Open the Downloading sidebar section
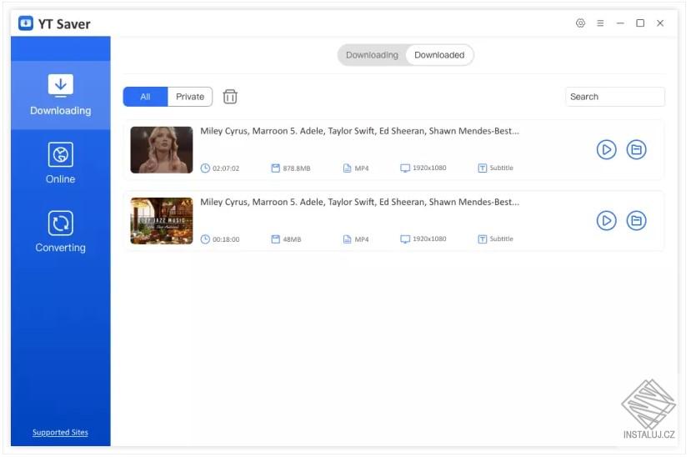 [x=60, y=95]
